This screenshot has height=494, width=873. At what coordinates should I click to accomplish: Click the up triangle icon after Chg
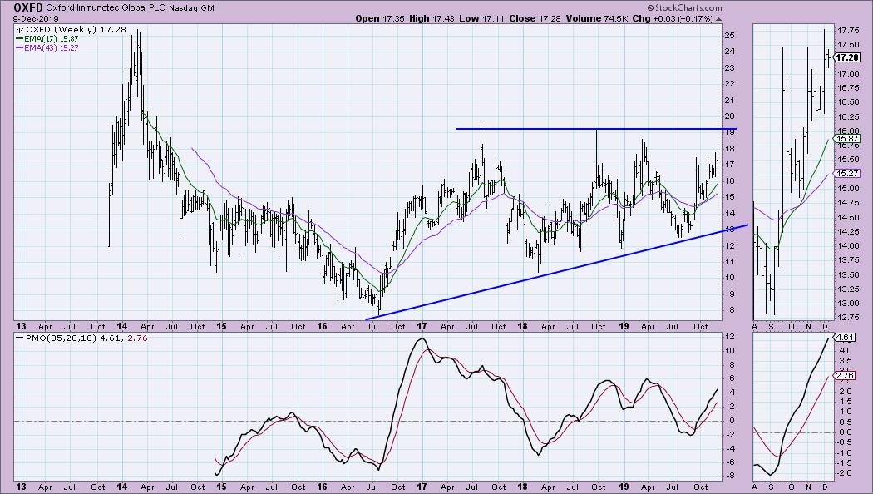coord(719,19)
